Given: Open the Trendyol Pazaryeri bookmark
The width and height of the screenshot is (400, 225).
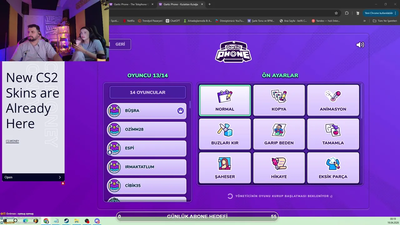Looking at the screenshot, I should [x=150, y=21].
